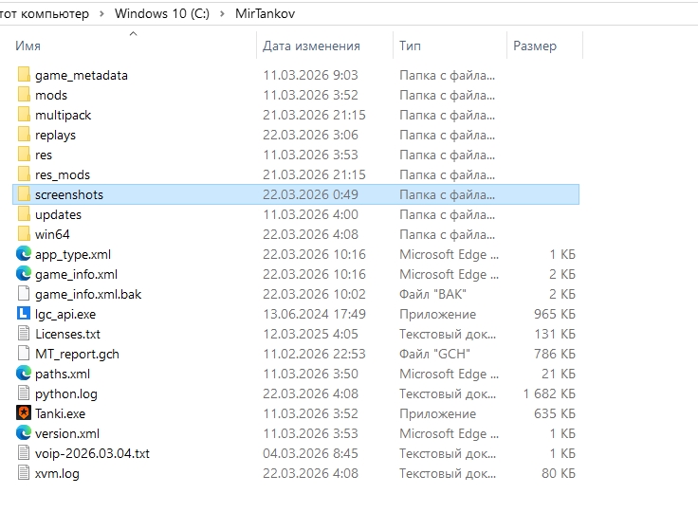The image size is (698, 512).
Task: Select the file name Tanki.exe
Action: click(60, 413)
